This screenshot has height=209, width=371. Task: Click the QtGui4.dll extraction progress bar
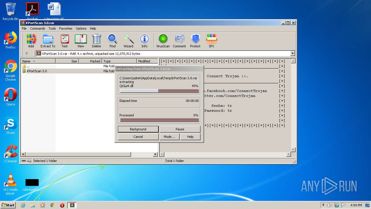point(159,91)
